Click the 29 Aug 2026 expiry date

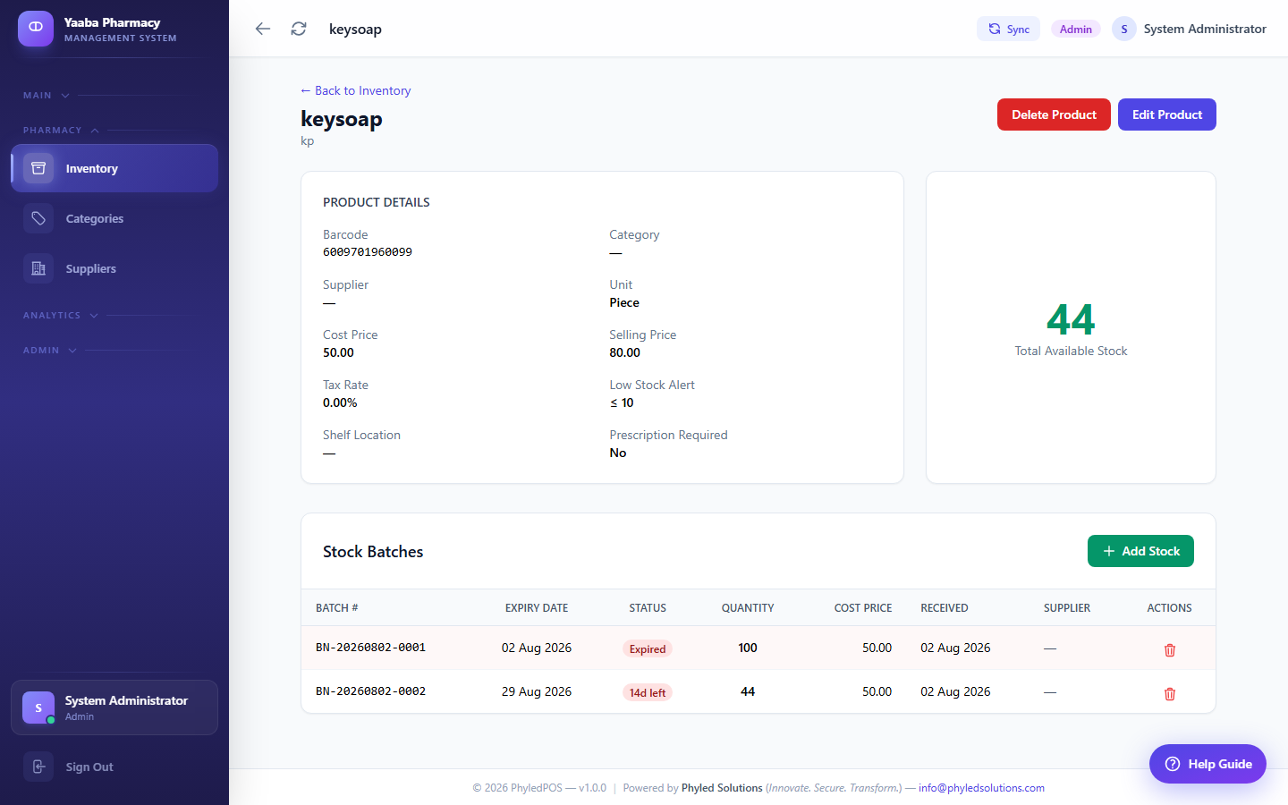(537, 691)
